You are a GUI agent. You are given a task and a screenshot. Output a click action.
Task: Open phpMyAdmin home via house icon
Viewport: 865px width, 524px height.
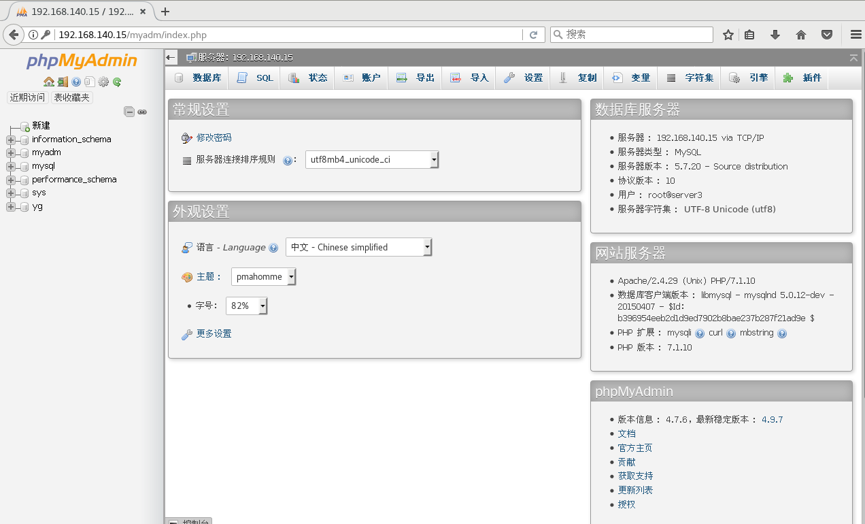(49, 82)
